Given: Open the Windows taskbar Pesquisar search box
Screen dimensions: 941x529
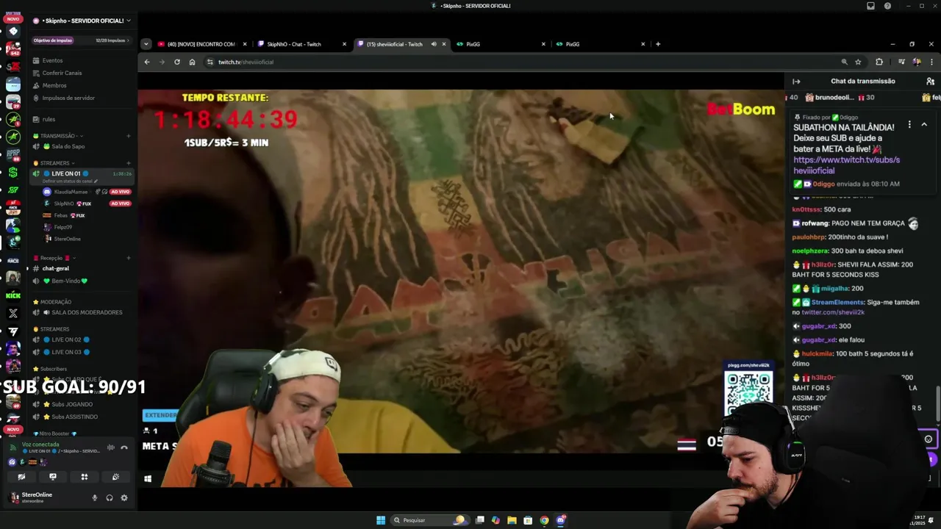Looking at the screenshot, I should 429,520.
